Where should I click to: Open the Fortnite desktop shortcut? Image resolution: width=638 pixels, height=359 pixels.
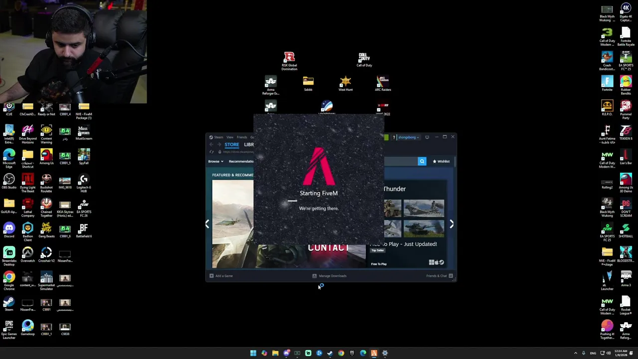click(x=607, y=84)
